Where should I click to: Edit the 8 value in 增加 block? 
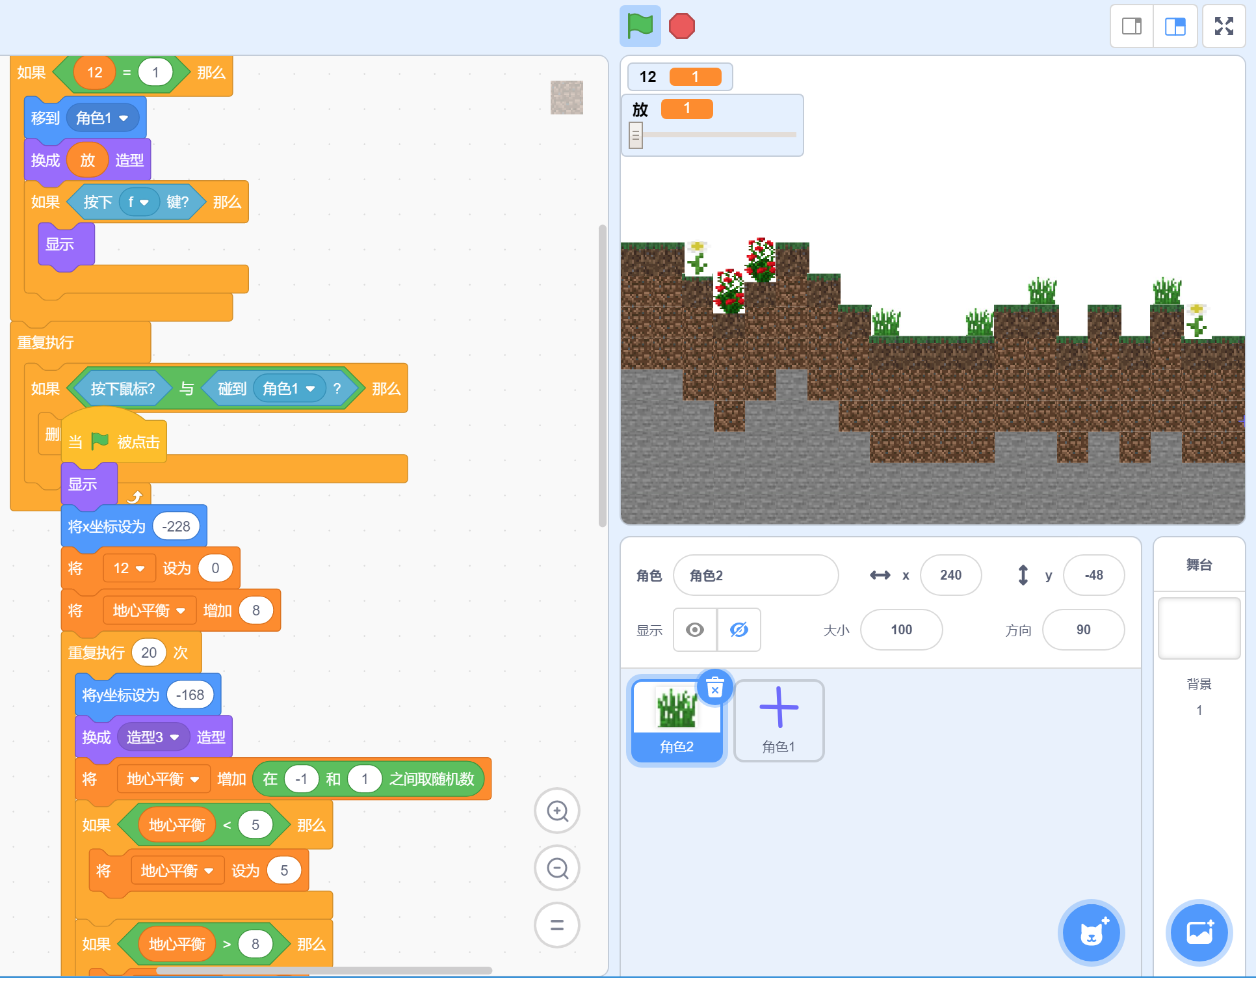(x=256, y=611)
